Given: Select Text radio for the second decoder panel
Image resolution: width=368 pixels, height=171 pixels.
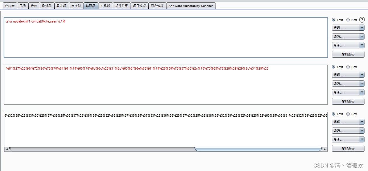Looking at the screenshot, I should [334, 67].
